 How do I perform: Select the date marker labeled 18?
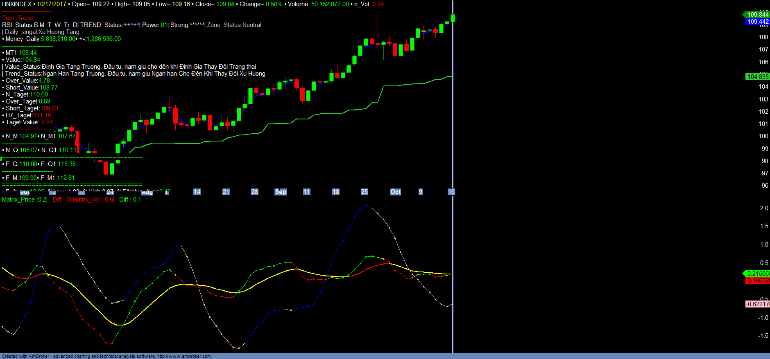(x=336, y=192)
